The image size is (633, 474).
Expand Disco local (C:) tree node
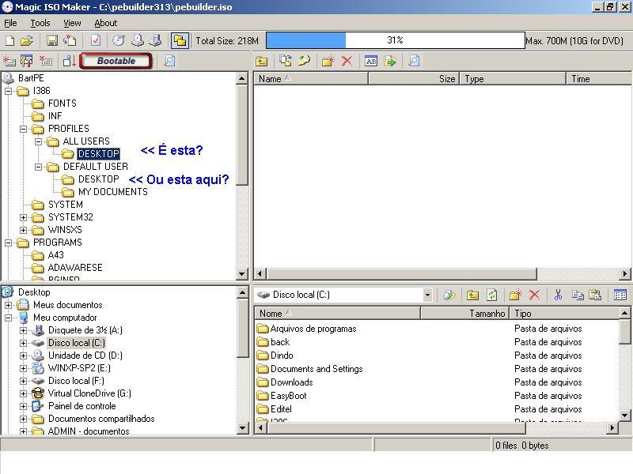pyautogui.click(x=24, y=343)
